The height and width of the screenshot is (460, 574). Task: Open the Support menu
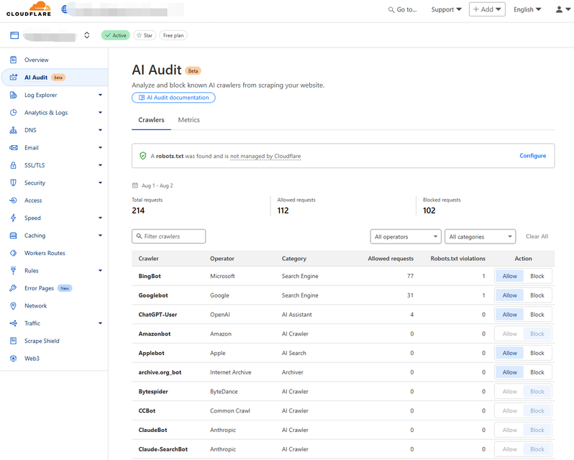click(447, 9)
